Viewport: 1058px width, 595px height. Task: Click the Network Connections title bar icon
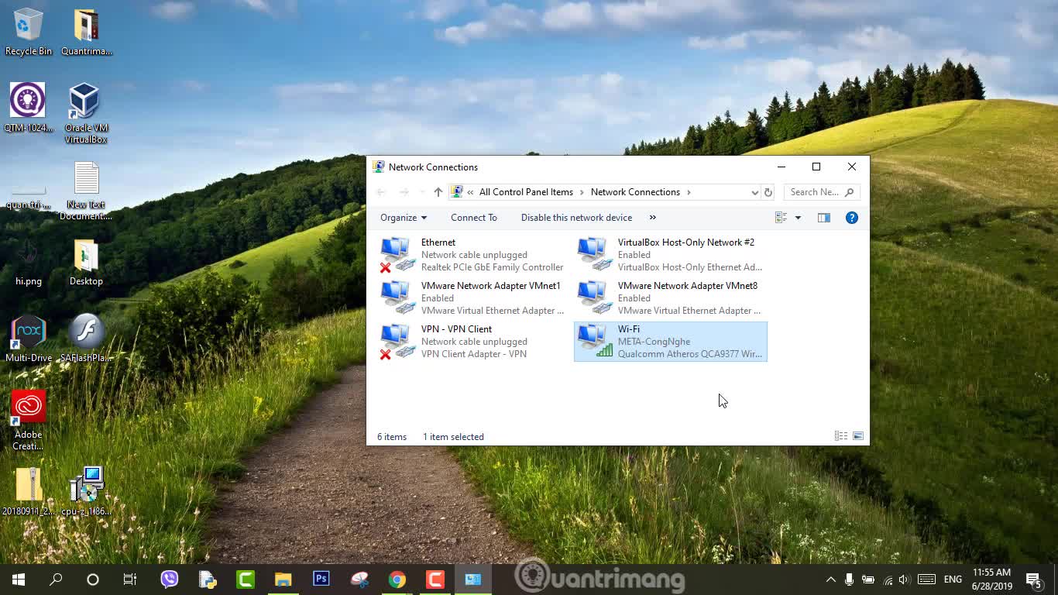379,167
